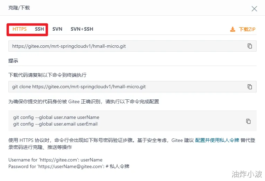The height and width of the screenshot is (181, 265).
Task: Click the 提示 heading
Action: [x=13, y=61]
